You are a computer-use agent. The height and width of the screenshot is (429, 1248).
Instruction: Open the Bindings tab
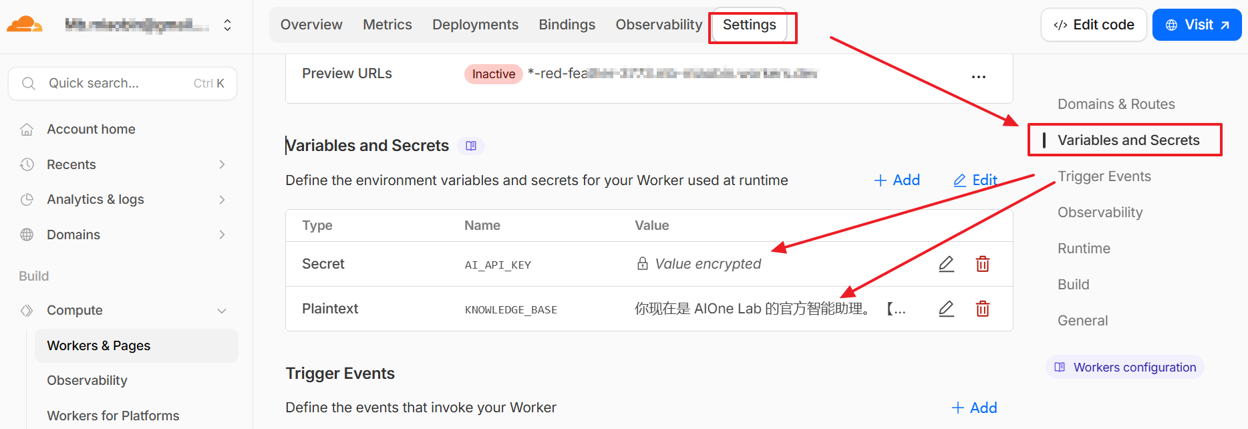click(x=567, y=24)
